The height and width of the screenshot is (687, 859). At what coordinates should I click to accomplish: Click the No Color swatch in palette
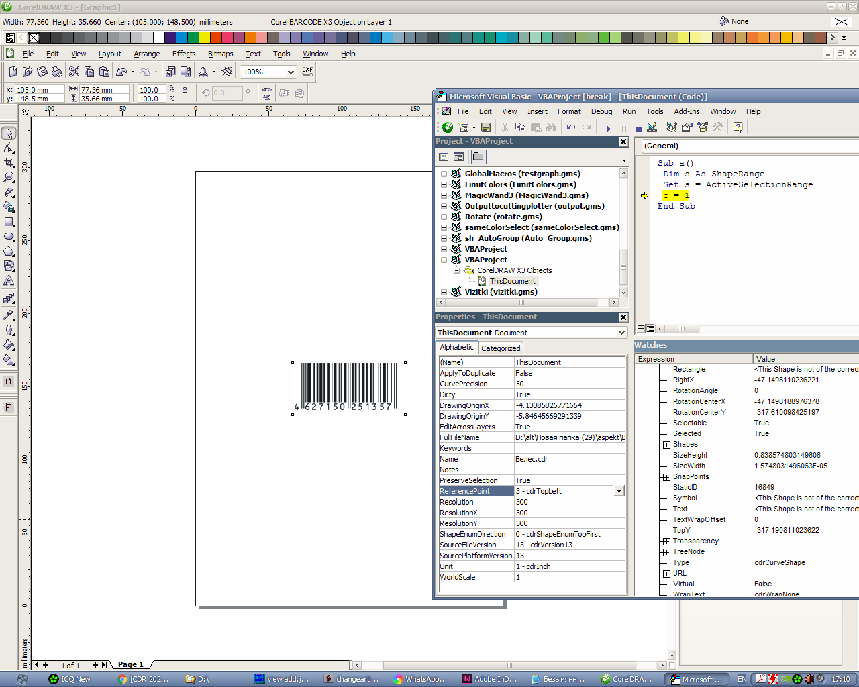(33, 38)
